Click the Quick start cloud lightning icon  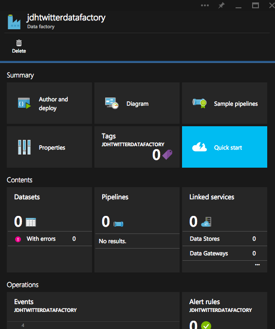click(200, 147)
